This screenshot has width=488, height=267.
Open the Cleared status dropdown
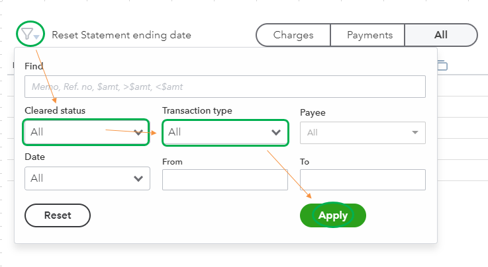pos(85,132)
